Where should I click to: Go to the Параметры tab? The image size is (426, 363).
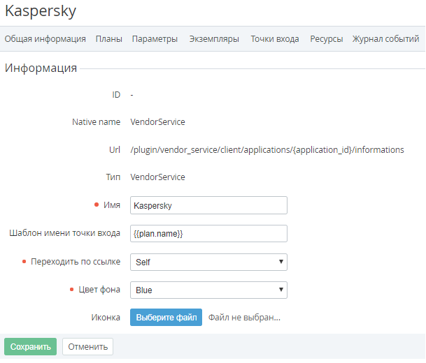155,39
